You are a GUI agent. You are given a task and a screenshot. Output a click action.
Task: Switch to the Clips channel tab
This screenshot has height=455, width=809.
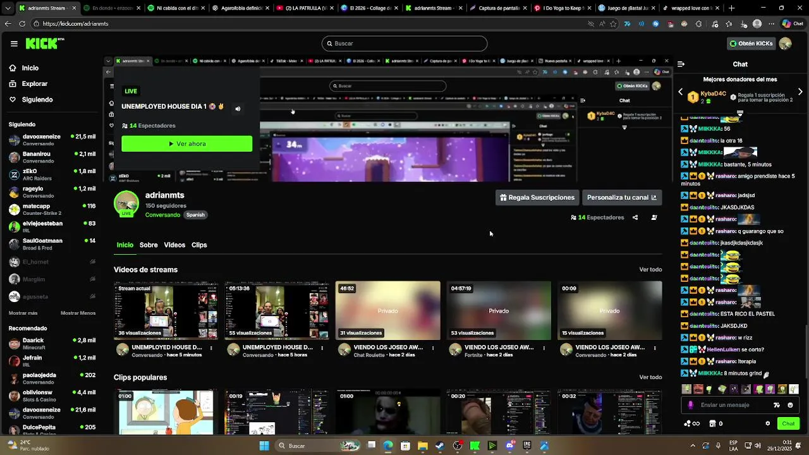(x=199, y=245)
